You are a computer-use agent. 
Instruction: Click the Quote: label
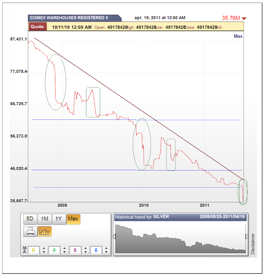click(x=38, y=27)
